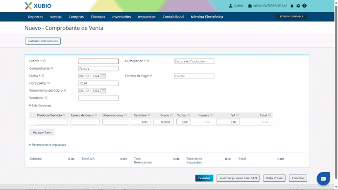Image resolution: width=338 pixels, height=190 pixels.
Task: Click the Importe column help icon
Action: point(211,115)
